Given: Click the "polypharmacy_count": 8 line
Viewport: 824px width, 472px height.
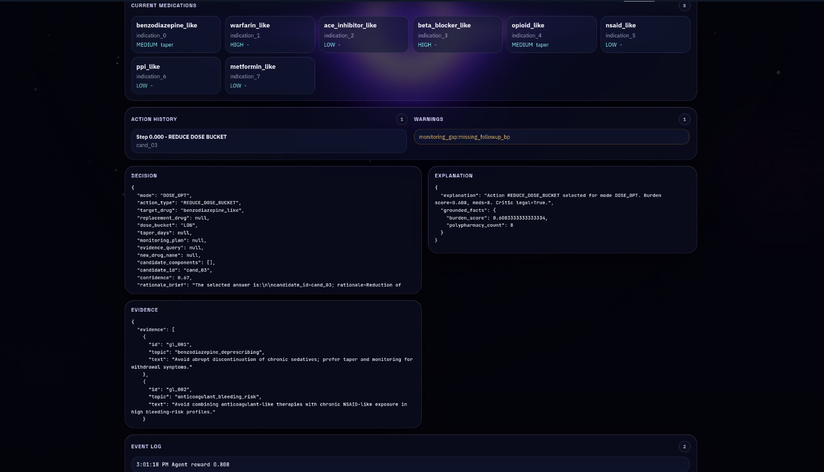Looking at the screenshot, I should pyautogui.click(x=479, y=225).
